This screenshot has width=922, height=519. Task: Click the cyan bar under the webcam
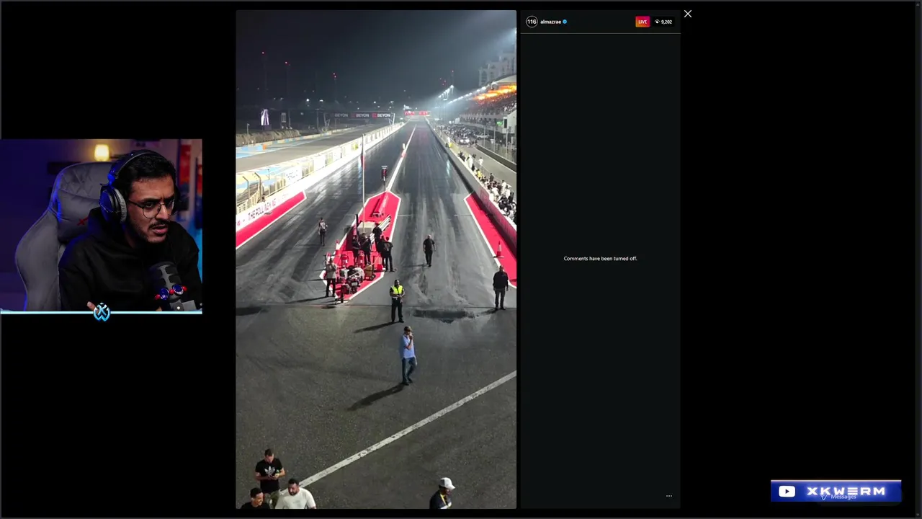[101, 312]
